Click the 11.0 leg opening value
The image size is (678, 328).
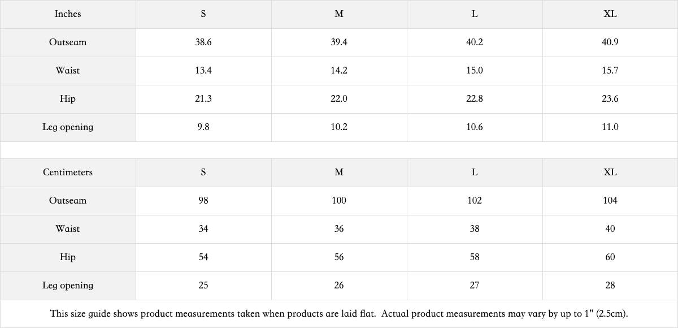[610, 127]
